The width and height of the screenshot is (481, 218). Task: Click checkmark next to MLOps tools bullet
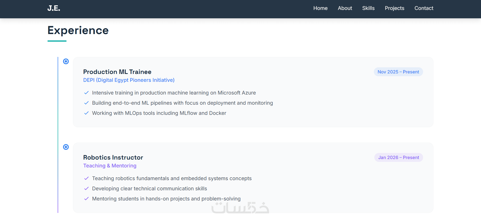point(86,113)
